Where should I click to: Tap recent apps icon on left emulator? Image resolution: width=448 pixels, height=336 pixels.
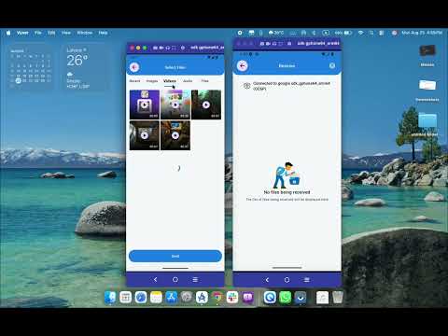coord(195,280)
